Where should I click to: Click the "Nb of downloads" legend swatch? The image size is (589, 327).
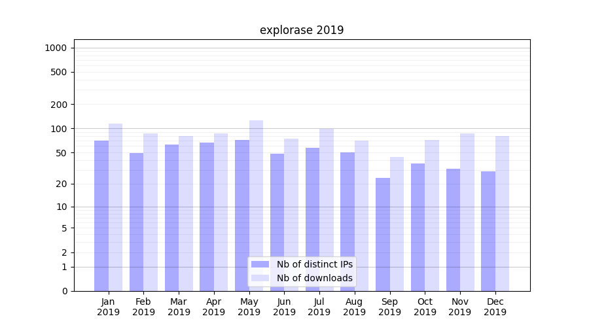[260, 278]
